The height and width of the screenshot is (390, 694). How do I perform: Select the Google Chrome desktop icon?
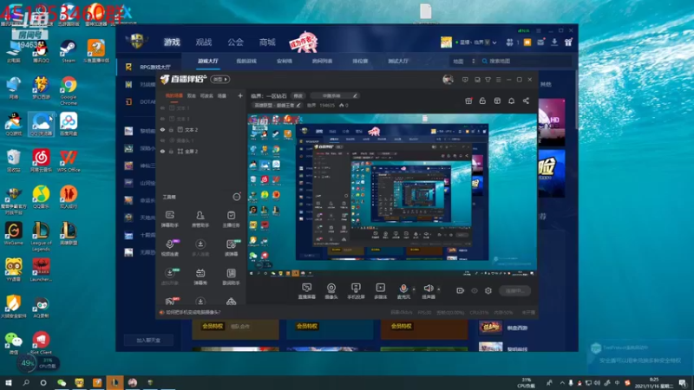(69, 91)
